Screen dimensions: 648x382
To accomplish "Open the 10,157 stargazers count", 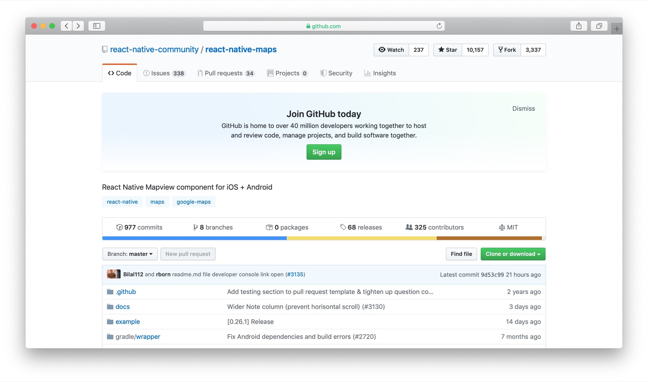I will pos(475,50).
